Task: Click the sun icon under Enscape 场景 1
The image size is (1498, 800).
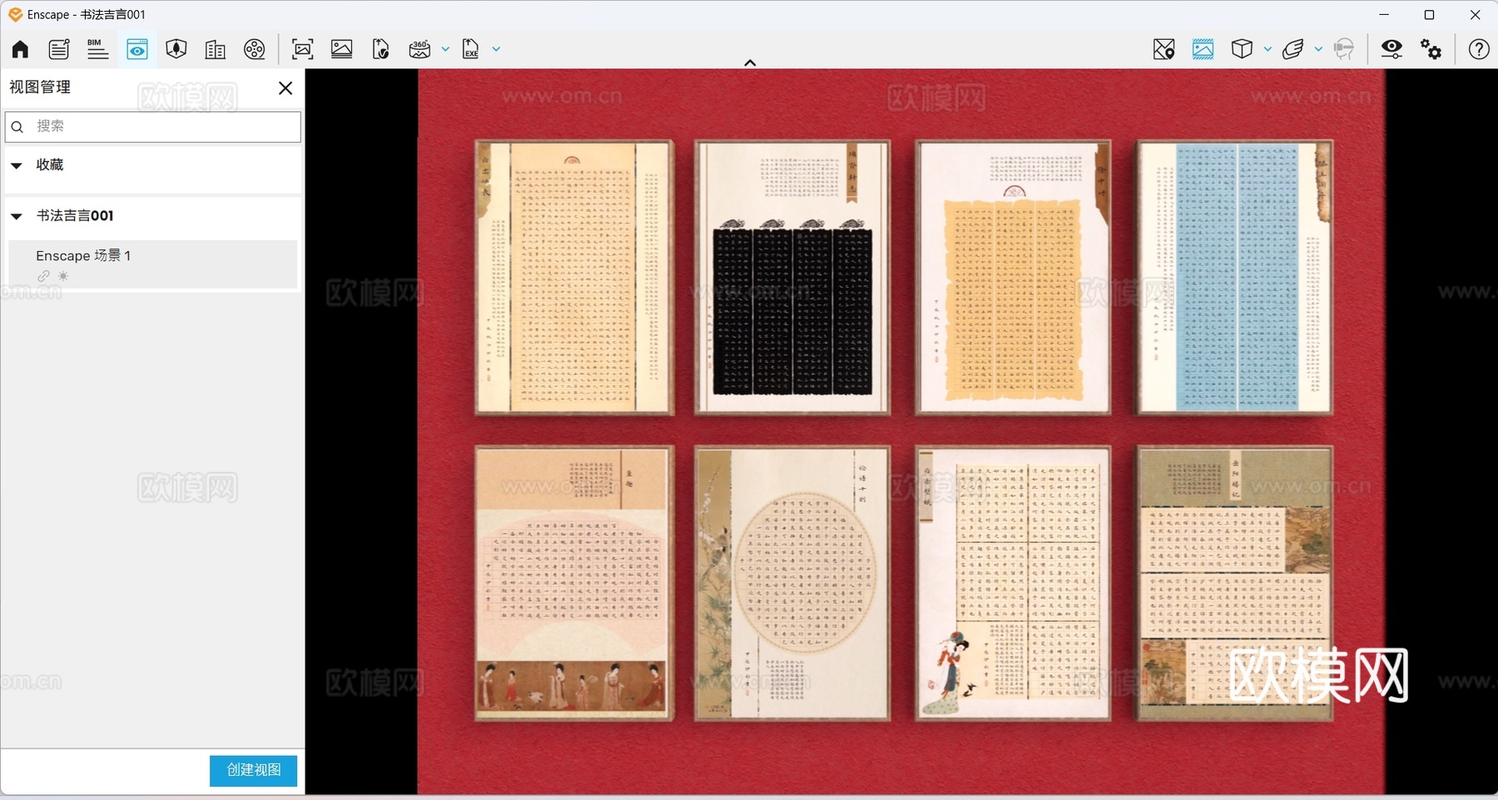Action: (63, 276)
